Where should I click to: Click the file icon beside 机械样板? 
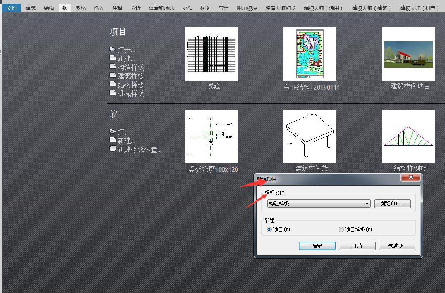point(112,93)
